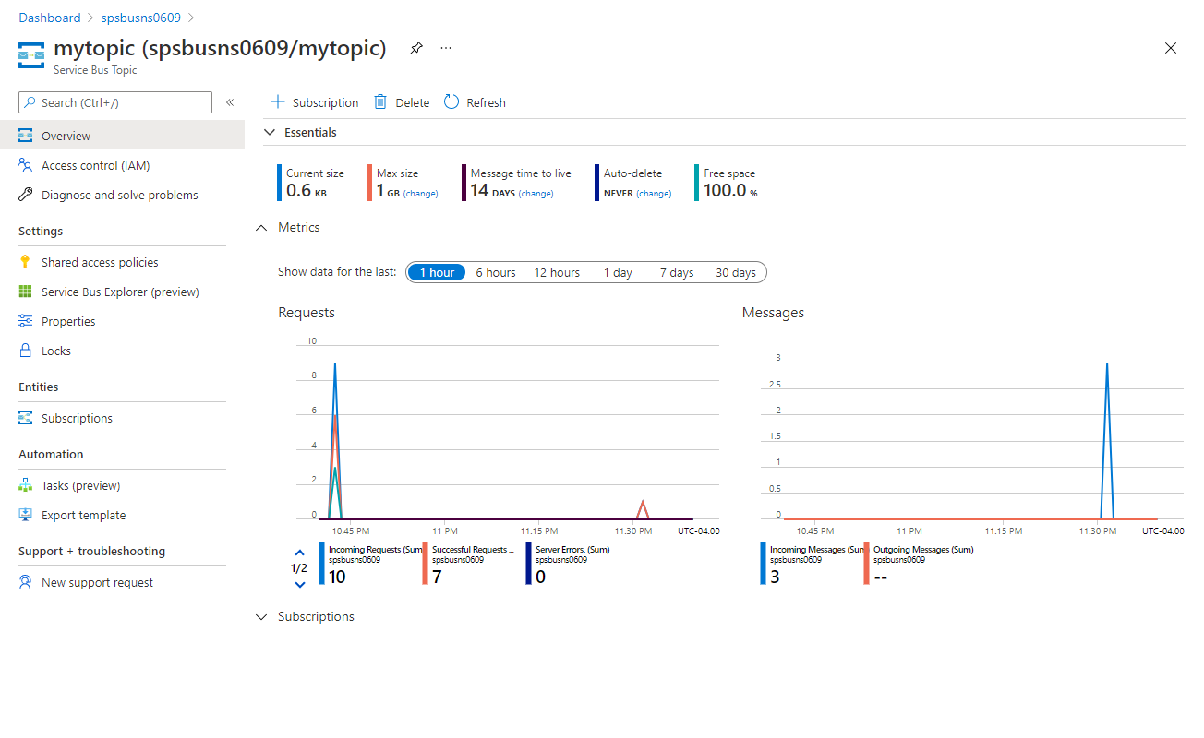The height and width of the screenshot is (738, 1204).
Task: Open the more options ellipsis next to title
Action: [x=446, y=48]
